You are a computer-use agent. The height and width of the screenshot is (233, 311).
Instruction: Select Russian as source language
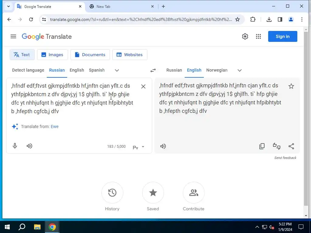[x=57, y=70]
